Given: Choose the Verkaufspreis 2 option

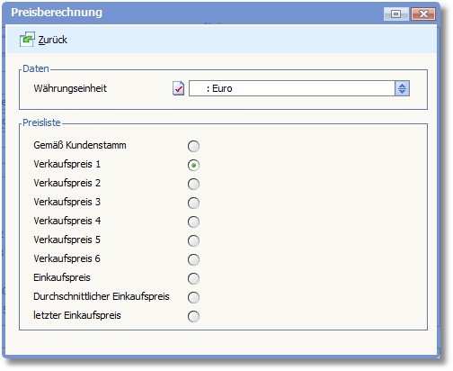Looking at the screenshot, I should 193,184.
